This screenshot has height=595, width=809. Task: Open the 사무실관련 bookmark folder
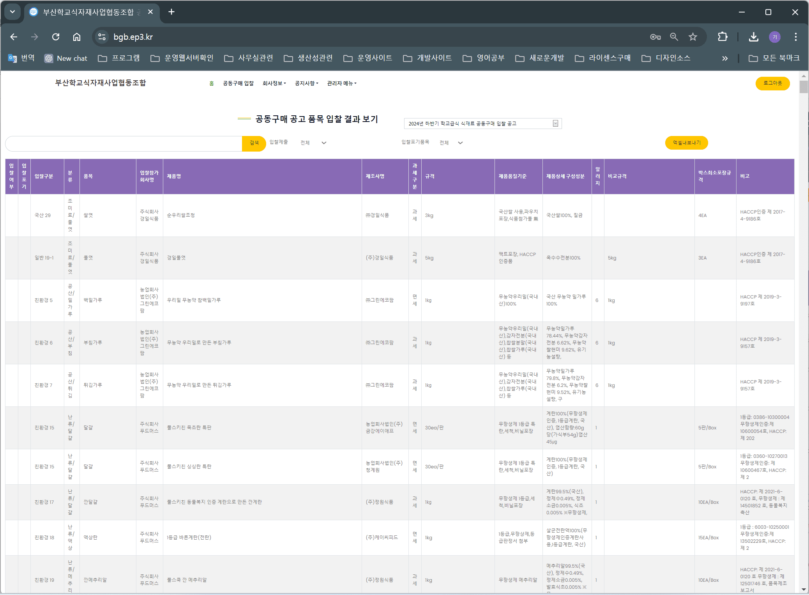249,58
